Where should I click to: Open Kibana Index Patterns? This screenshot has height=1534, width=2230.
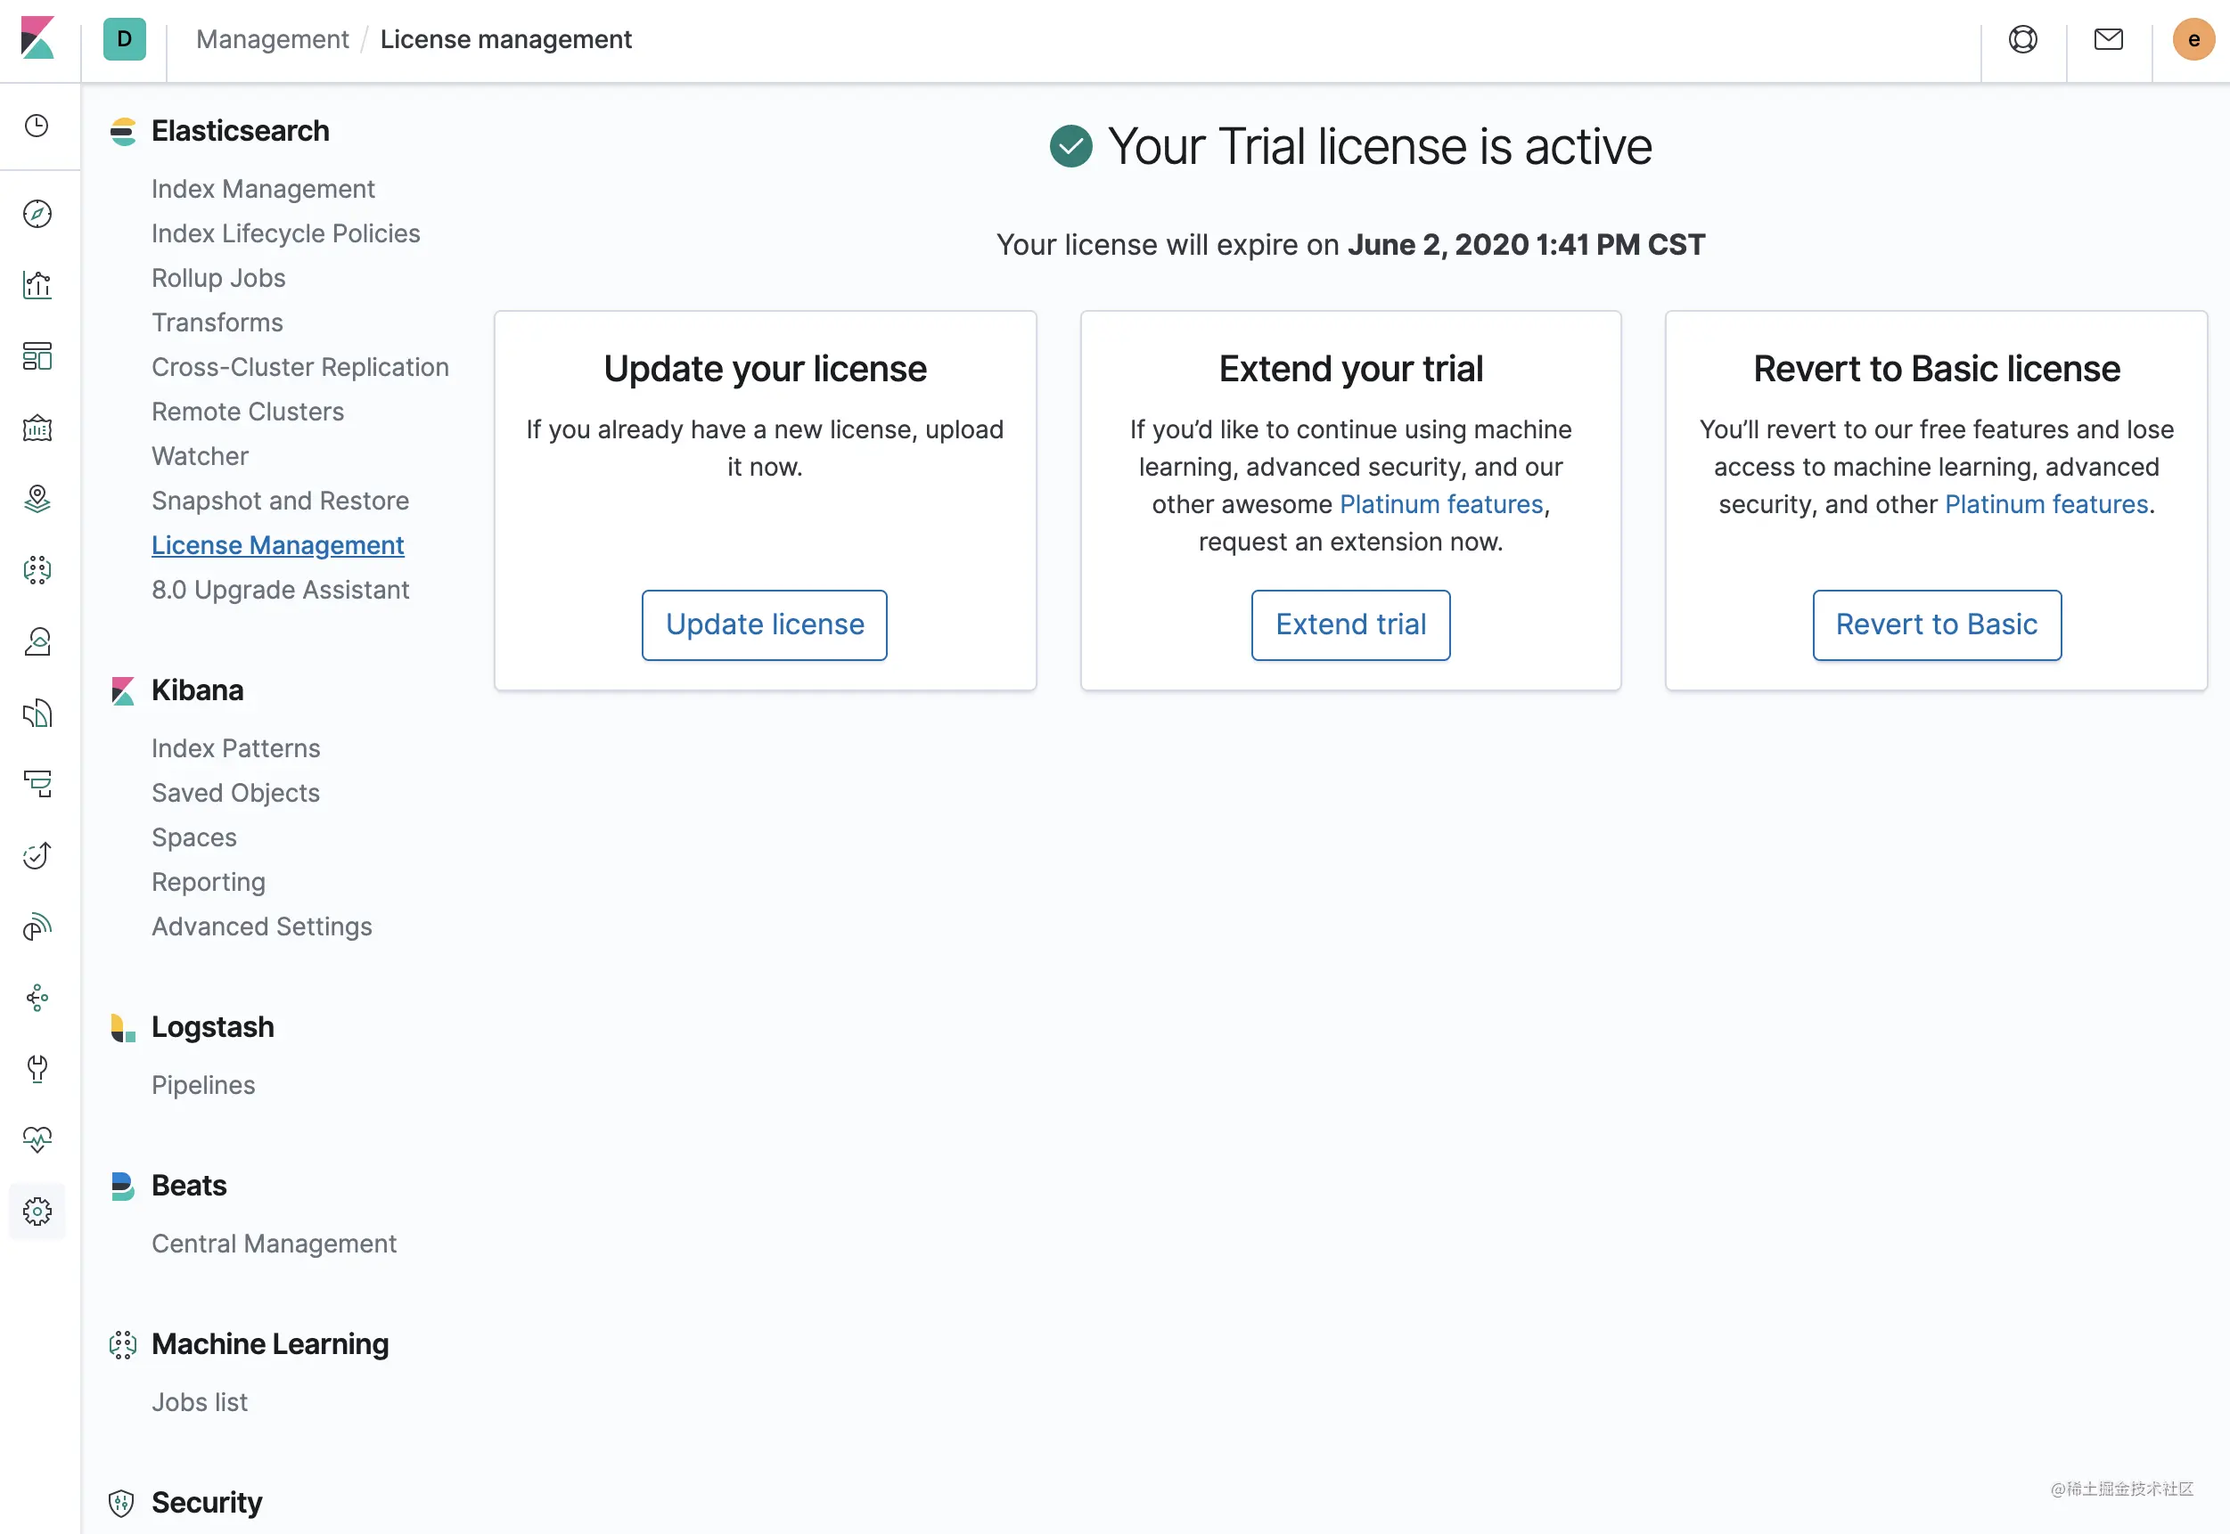click(235, 748)
